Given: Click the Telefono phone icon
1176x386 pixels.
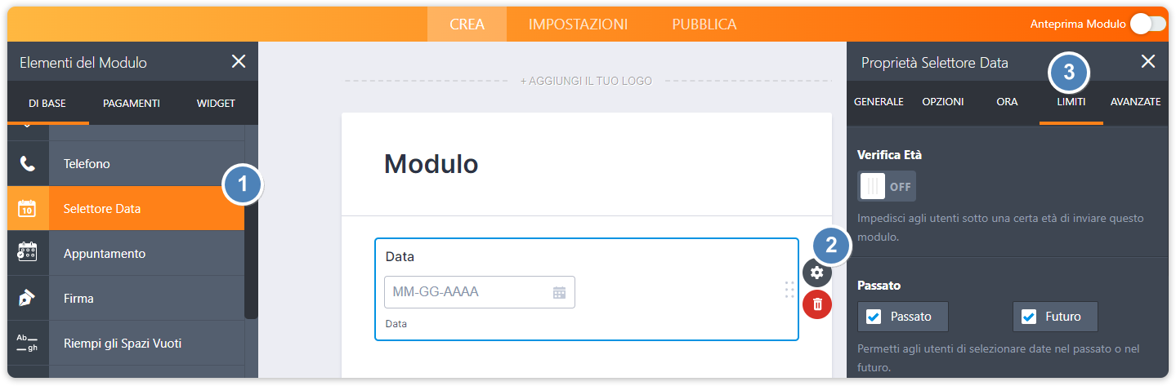Looking at the screenshot, I should click(x=28, y=164).
